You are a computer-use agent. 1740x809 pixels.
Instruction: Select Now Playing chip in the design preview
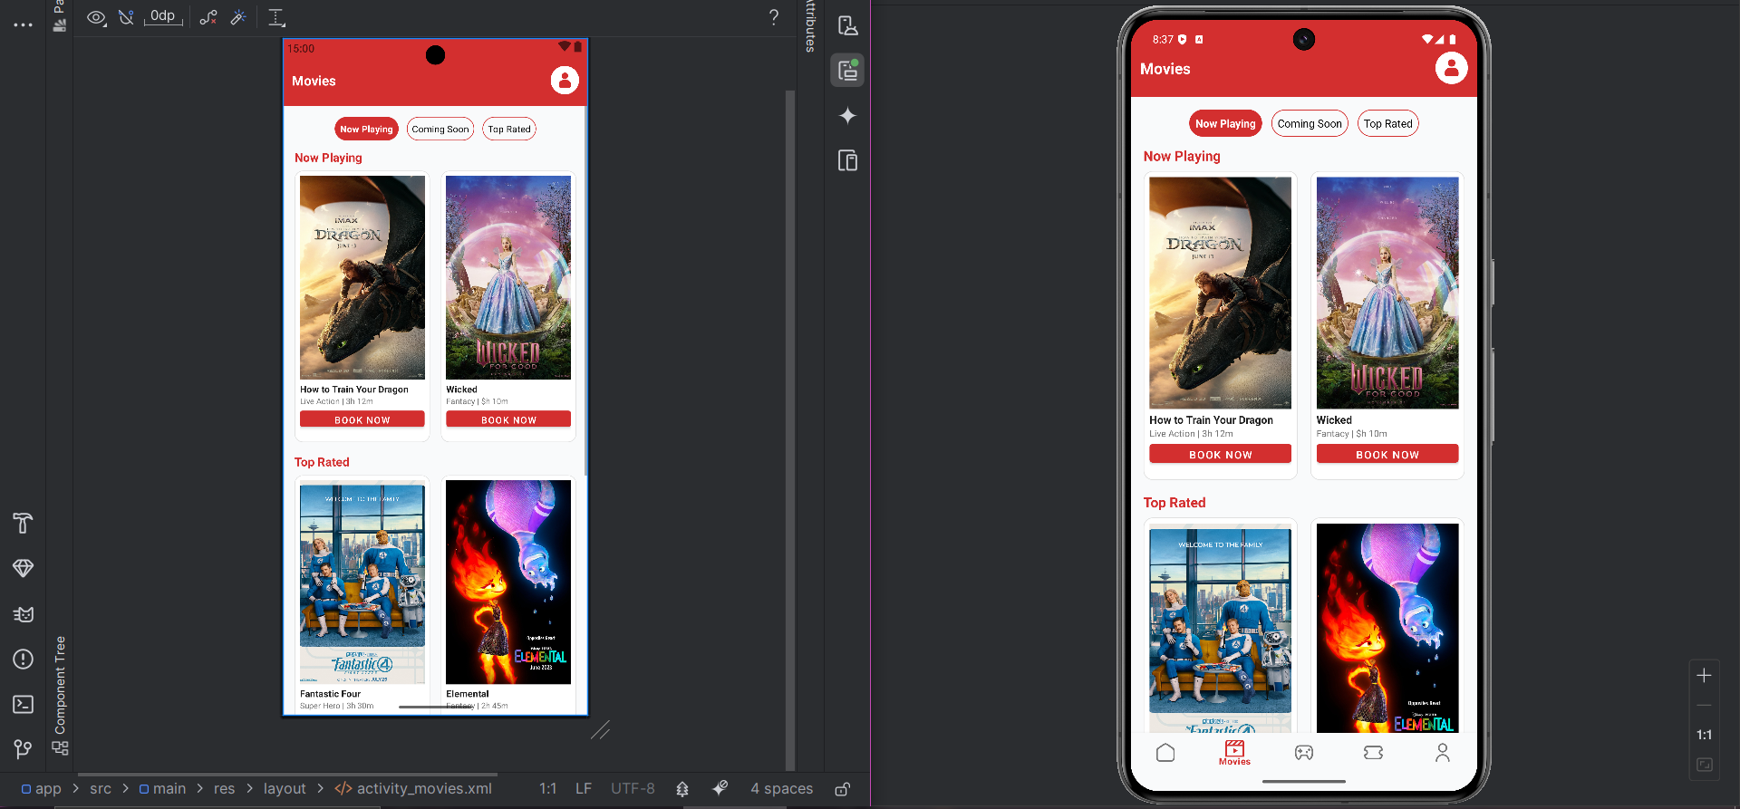[x=366, y=130]
